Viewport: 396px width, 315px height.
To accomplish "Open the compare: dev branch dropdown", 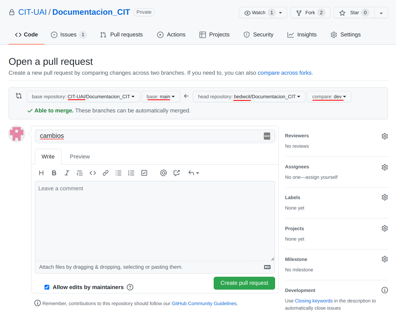I will [329, 97].
